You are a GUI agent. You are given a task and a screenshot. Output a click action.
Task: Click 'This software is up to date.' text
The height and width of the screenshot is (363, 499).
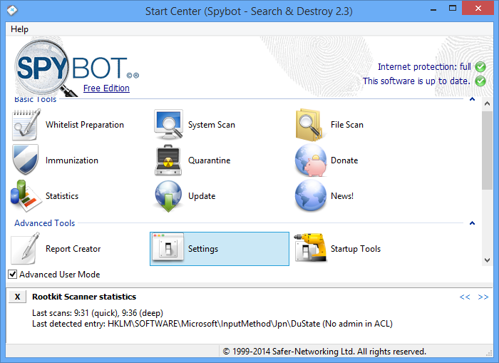point(416,81)
